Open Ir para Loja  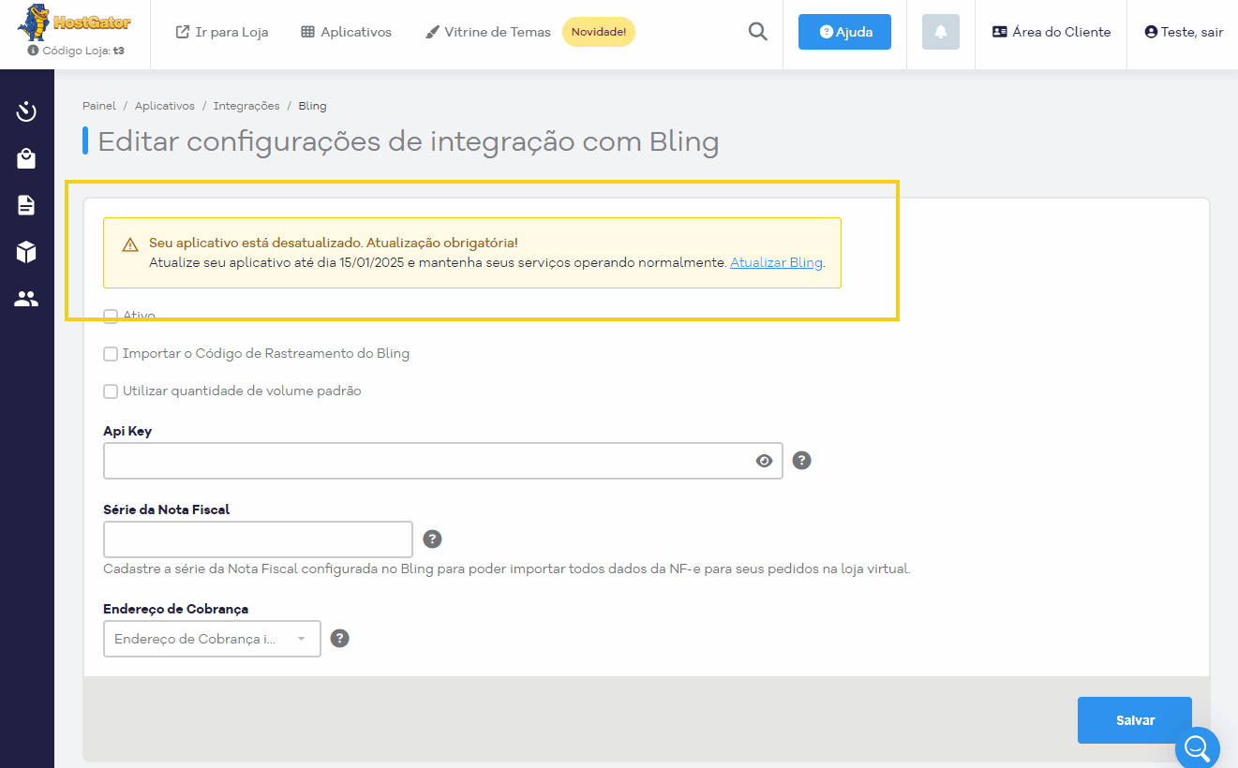tap(222, 32)
